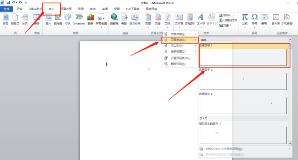Add a 书签 bookmark
298x160 pixels.
[x=124, y=19]
